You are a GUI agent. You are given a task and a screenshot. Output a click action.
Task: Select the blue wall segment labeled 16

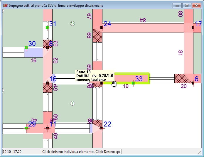pyautogui.click(x=33, y=53)
